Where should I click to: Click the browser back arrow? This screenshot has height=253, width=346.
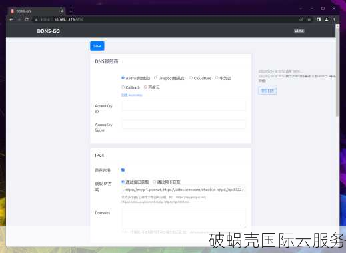point(11,19)
